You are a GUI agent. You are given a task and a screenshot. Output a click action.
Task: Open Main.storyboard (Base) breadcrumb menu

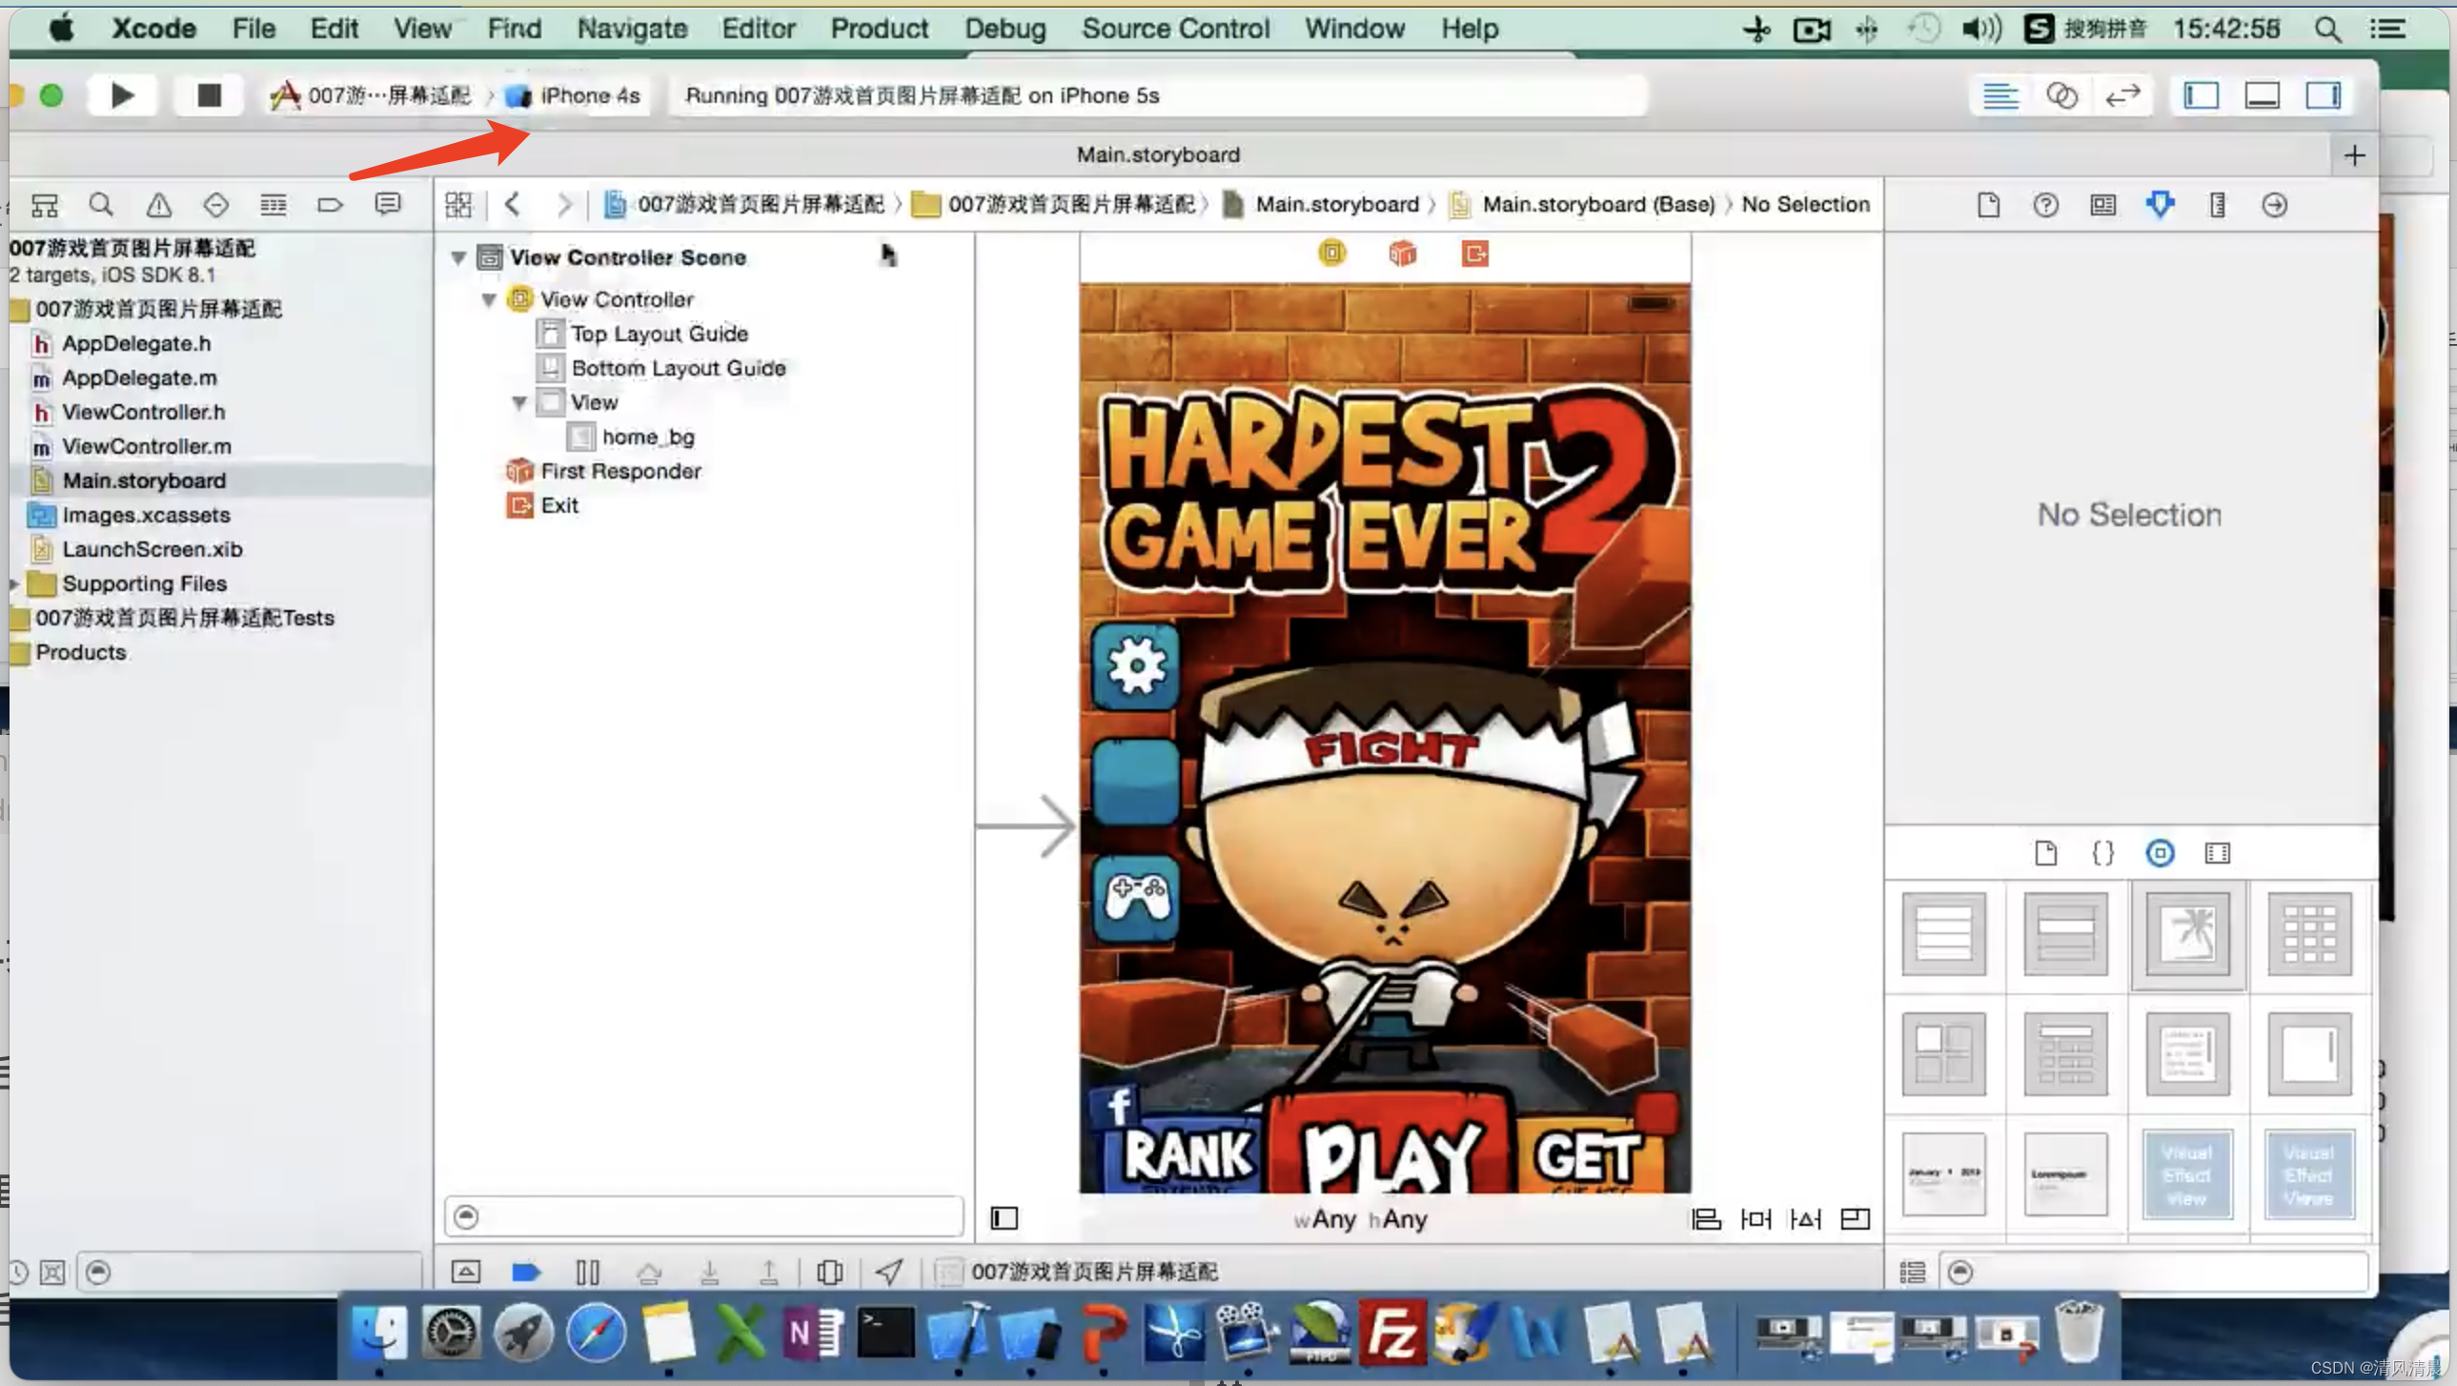1583,204
